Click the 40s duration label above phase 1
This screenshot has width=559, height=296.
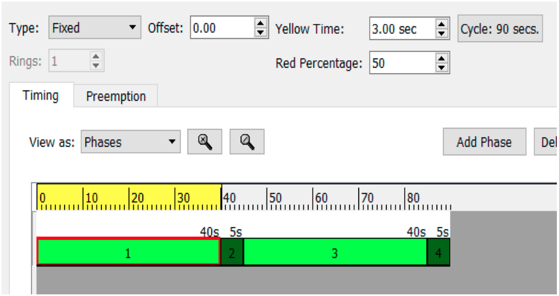(x=209, y=232)
